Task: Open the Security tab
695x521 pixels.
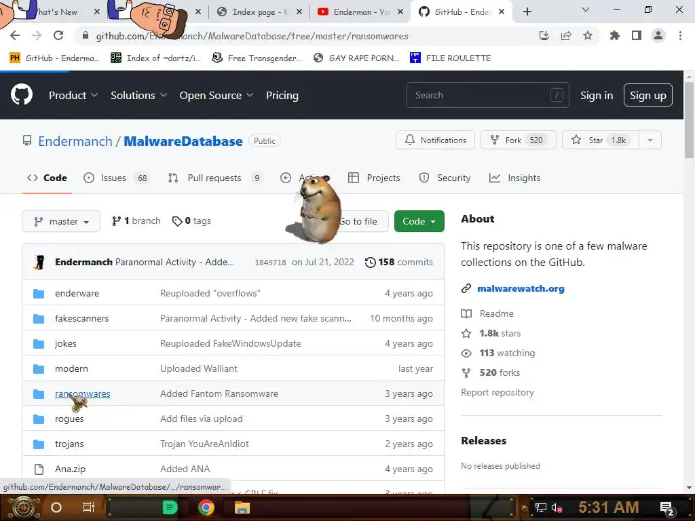Action: (445, 178)
